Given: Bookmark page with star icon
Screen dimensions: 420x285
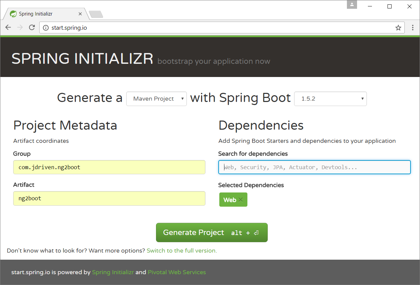Looking at the screenshot, I should [398, 28].
